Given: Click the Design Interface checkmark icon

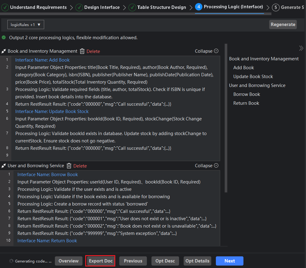Looking at the screenshot, I should pyautogui.click(x=79, y=7).
